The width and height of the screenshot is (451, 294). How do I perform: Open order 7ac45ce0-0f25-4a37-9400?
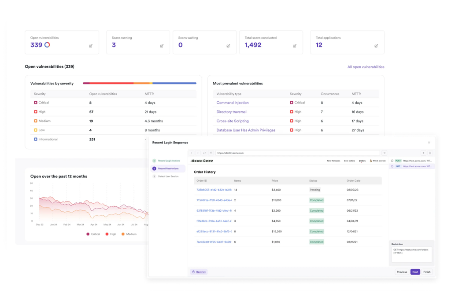pyautogui.click(x=214, y=242)
